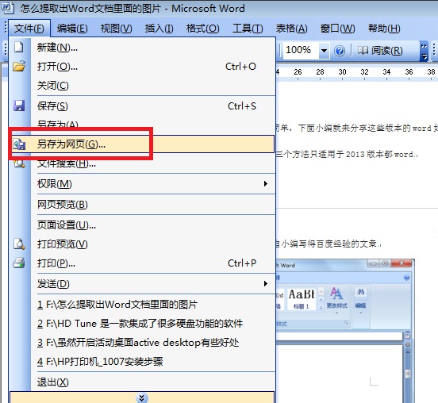Expand the 权限(M) submenu

coord(142,184)
